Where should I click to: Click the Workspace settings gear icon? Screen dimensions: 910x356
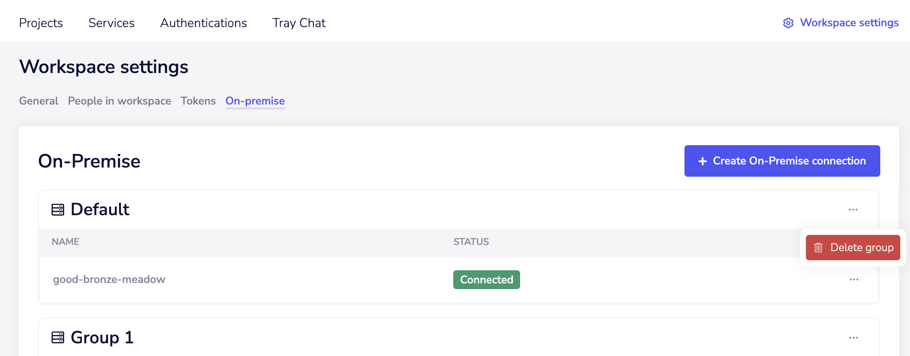click(788, 23)
